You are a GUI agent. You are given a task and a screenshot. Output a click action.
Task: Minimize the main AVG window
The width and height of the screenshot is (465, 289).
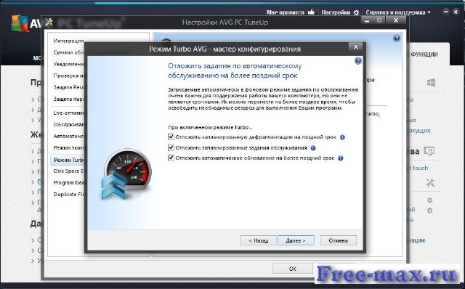point(445,12)
